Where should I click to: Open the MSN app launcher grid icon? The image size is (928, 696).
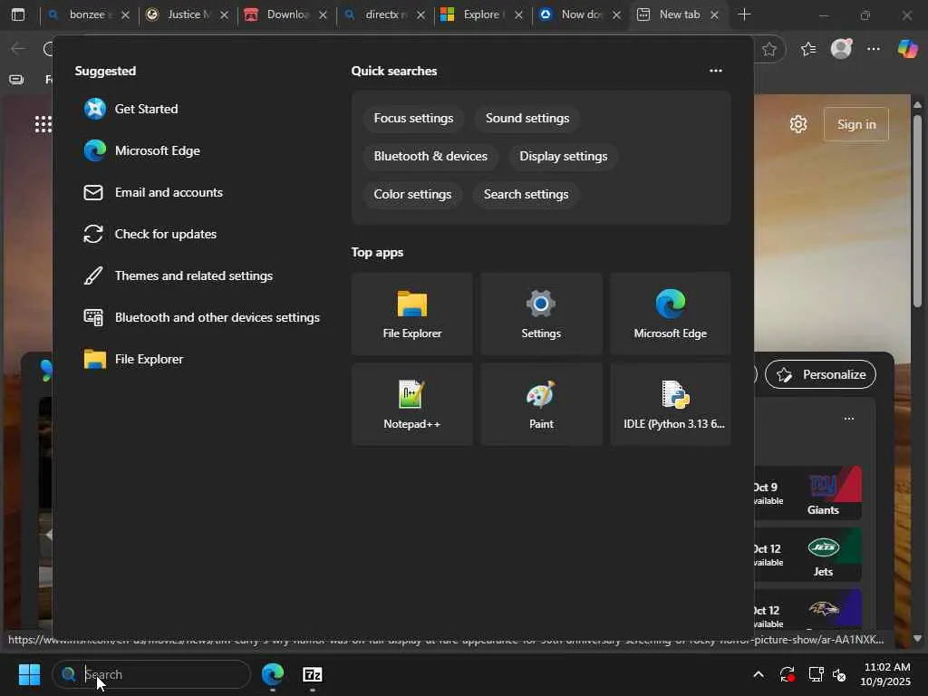click(43, 124)
